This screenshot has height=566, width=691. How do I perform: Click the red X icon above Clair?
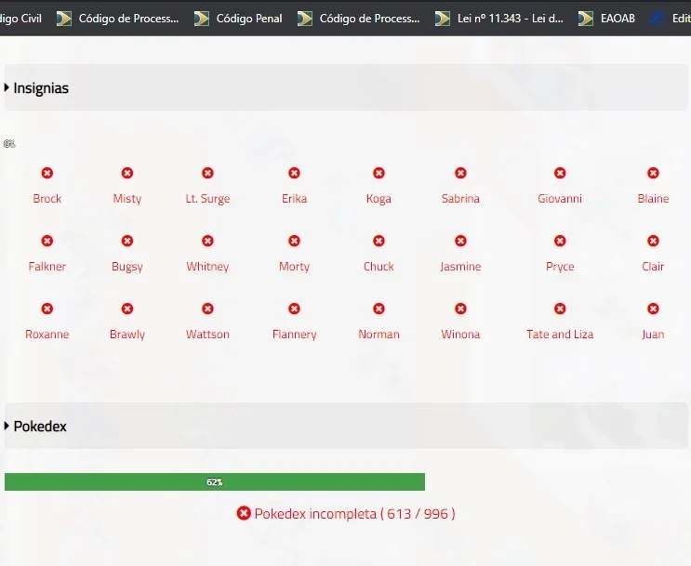click(653, 241)
